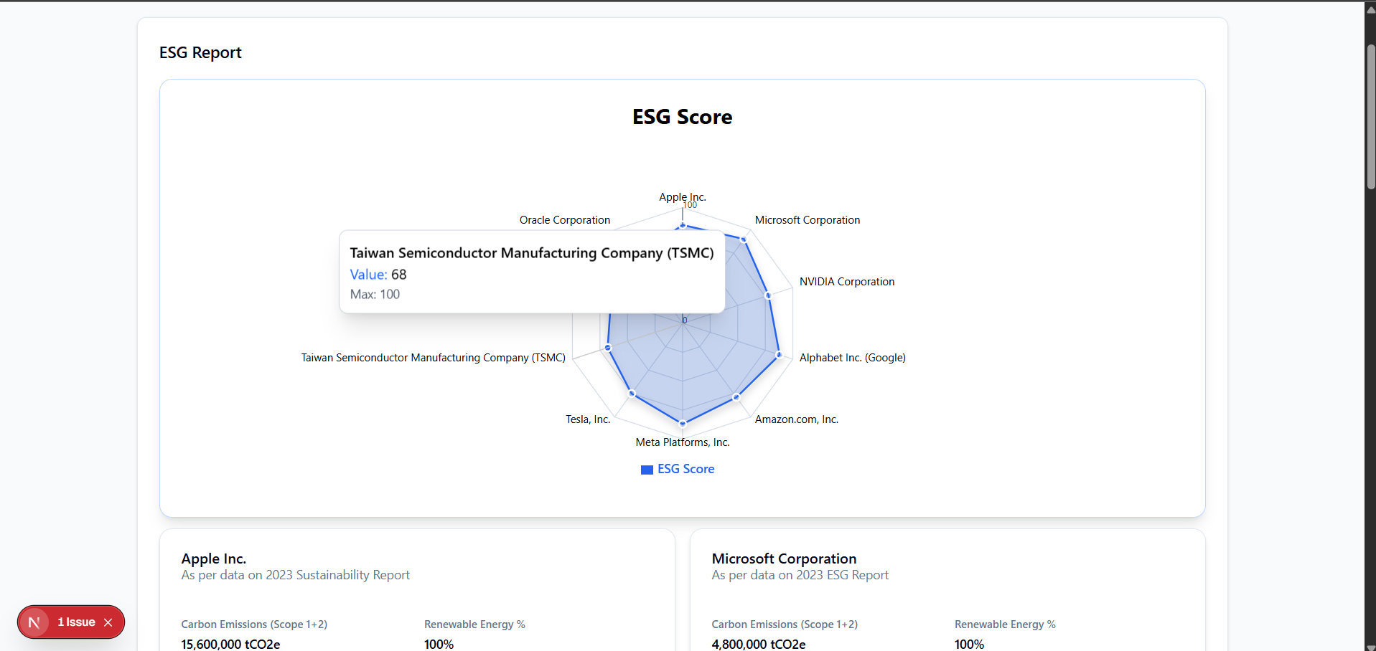This screenshot has height=651, width=1376.
Task: Click the TSMC radar axis label
Action: click(x=434, y=358)
